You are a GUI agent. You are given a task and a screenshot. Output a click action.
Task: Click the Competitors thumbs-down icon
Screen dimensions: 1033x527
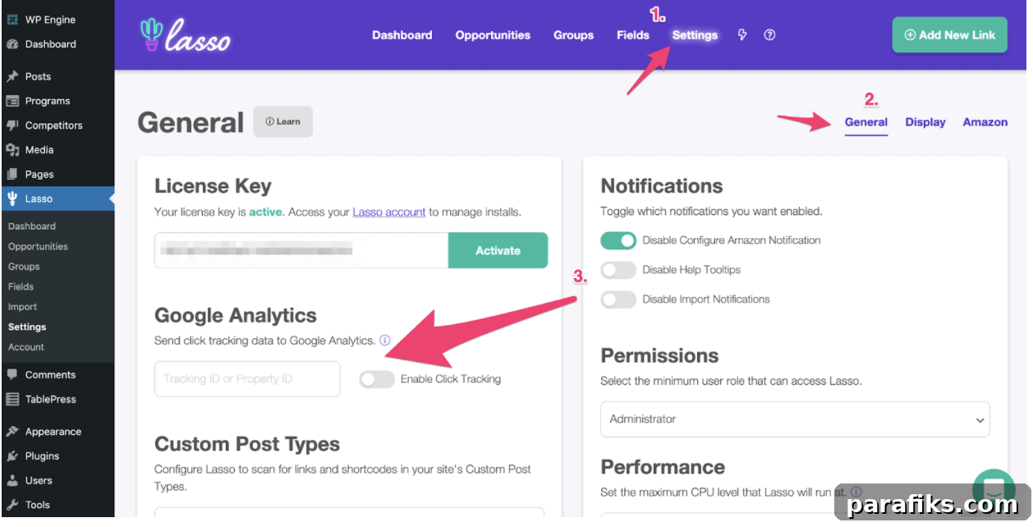(12, 126)
